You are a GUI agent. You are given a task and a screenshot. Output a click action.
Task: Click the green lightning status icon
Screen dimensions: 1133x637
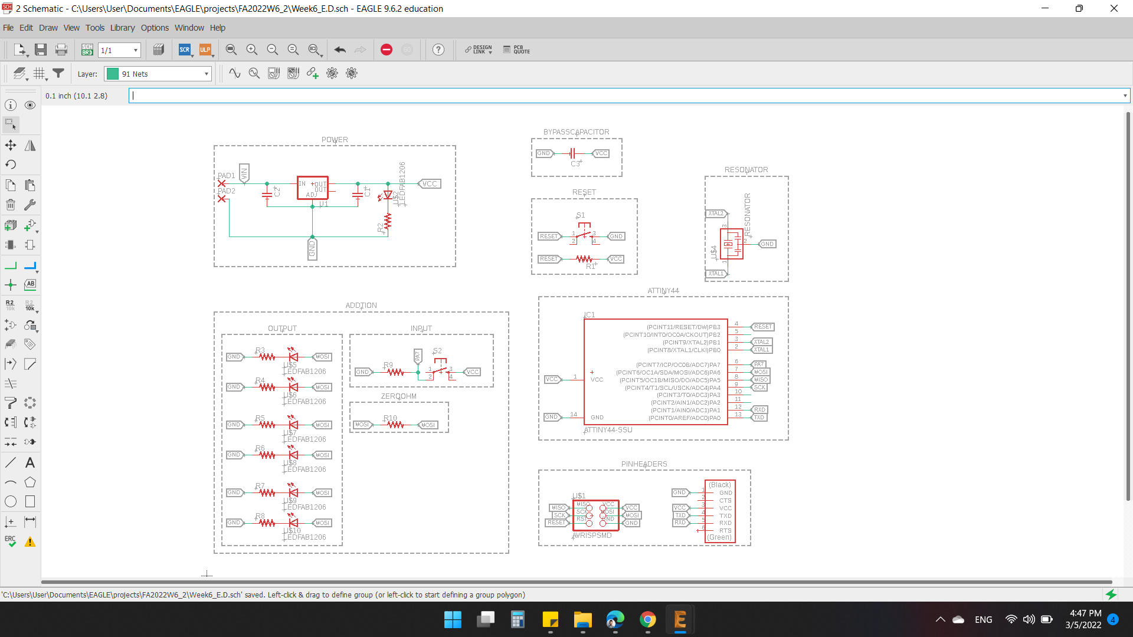[x=1111, y=595]
